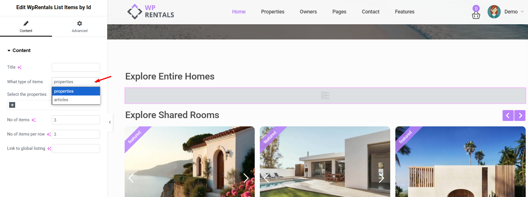Switch to the Advanced tab
This screenshot has width=528, height=197.
click(79, 26)
